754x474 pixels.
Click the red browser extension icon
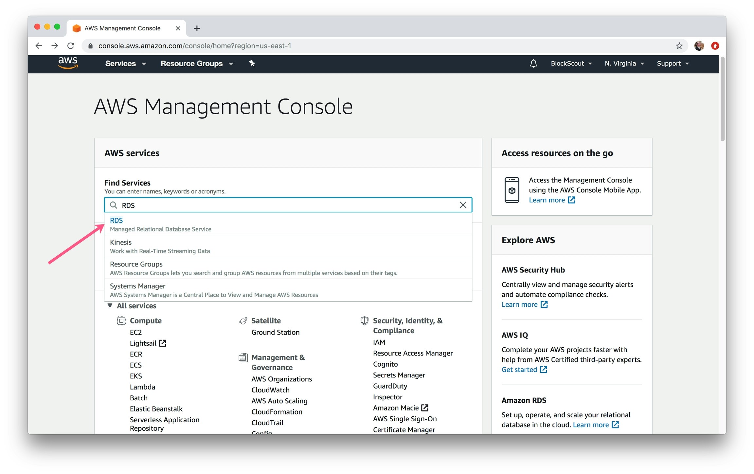715,46
